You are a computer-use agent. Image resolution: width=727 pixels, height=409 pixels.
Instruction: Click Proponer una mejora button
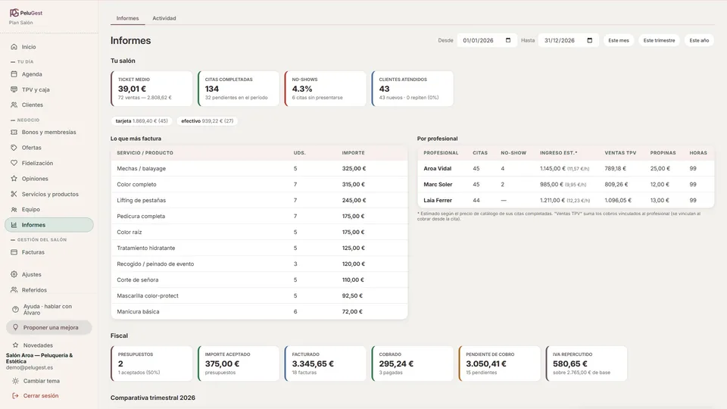pos(49,327)
